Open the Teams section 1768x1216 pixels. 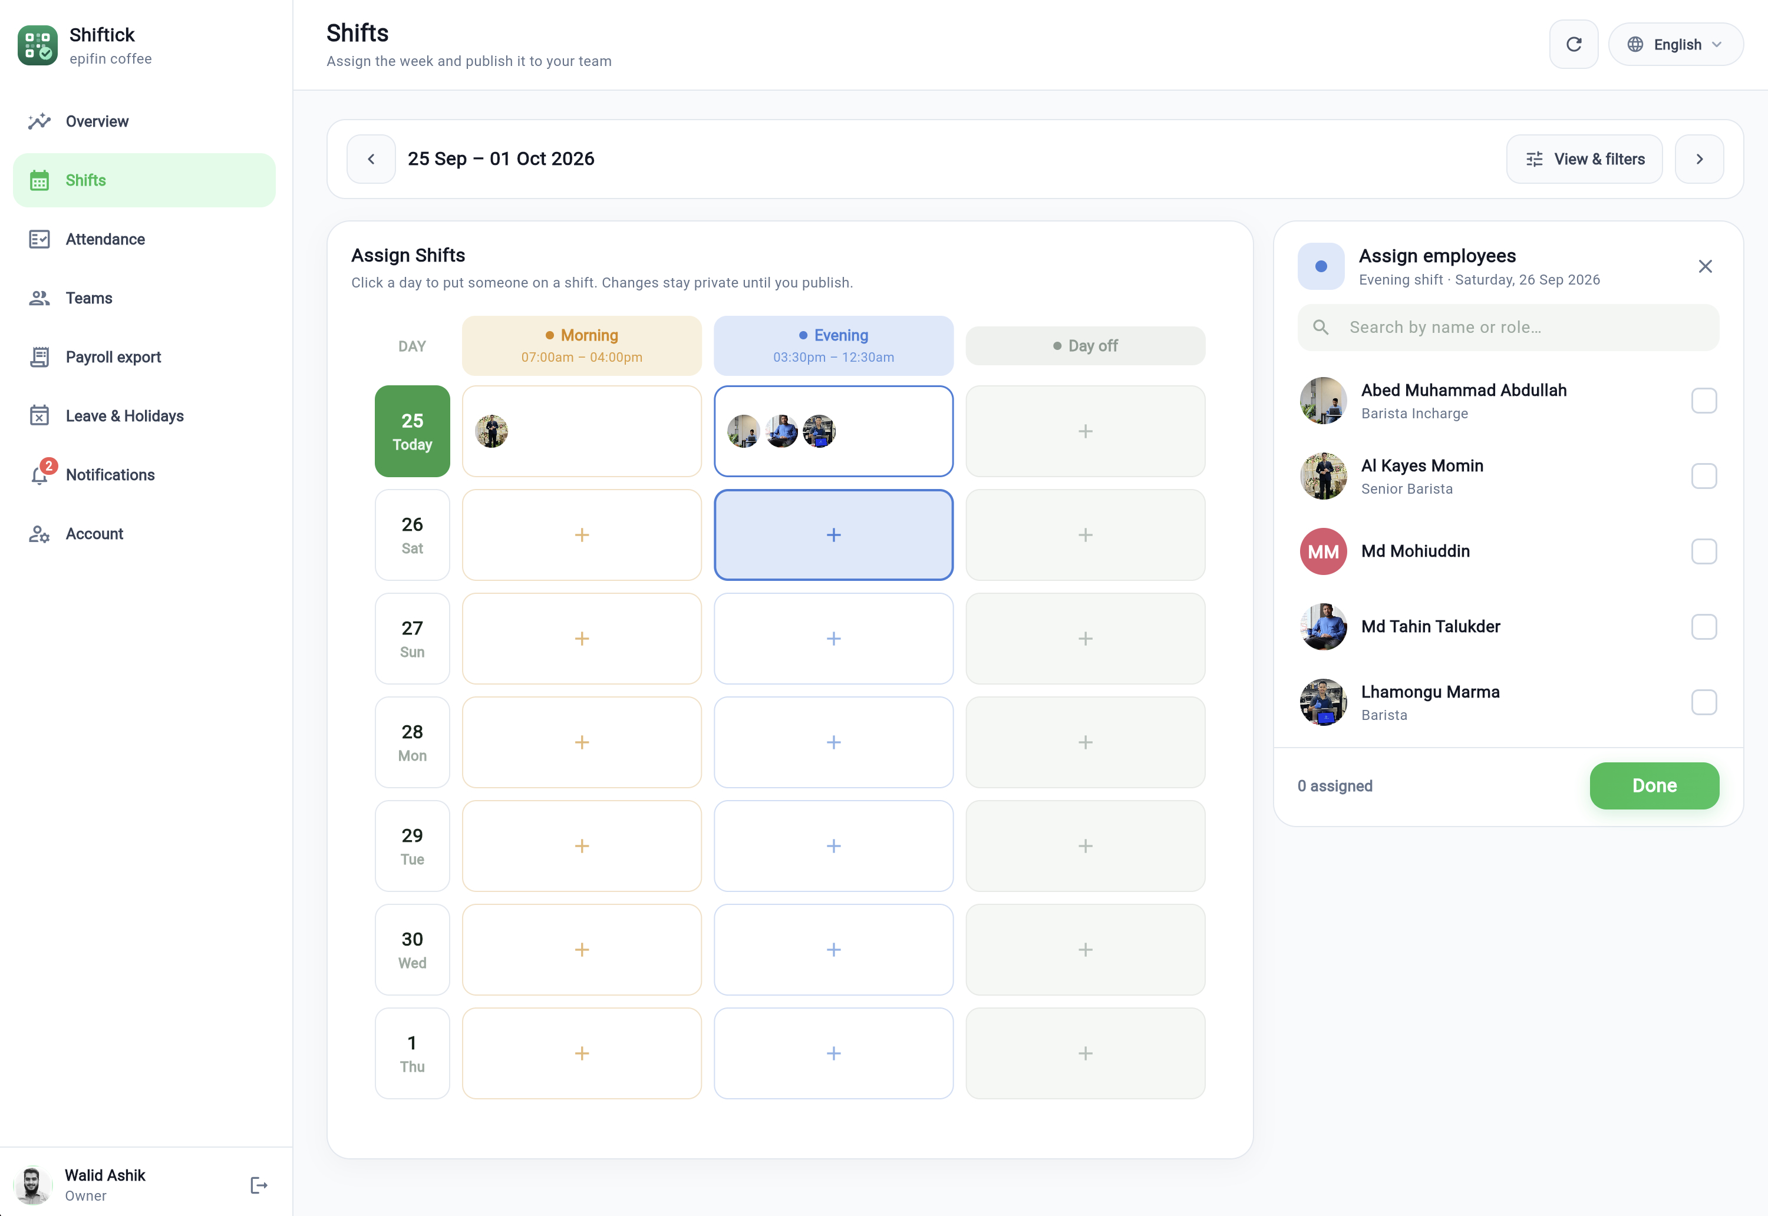point(144,298)
